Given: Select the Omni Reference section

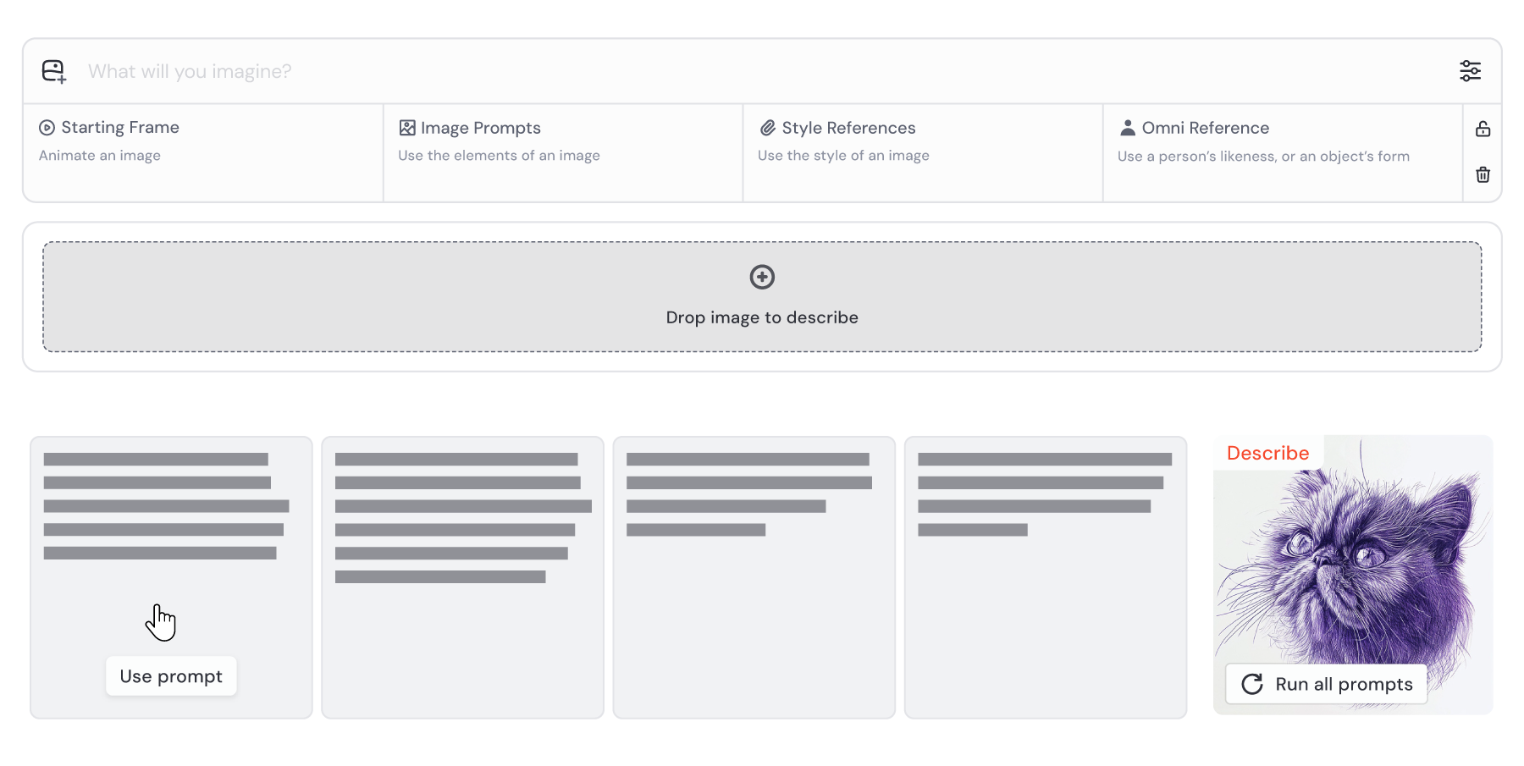Looking at the screenshot, I should point(1282,153).
